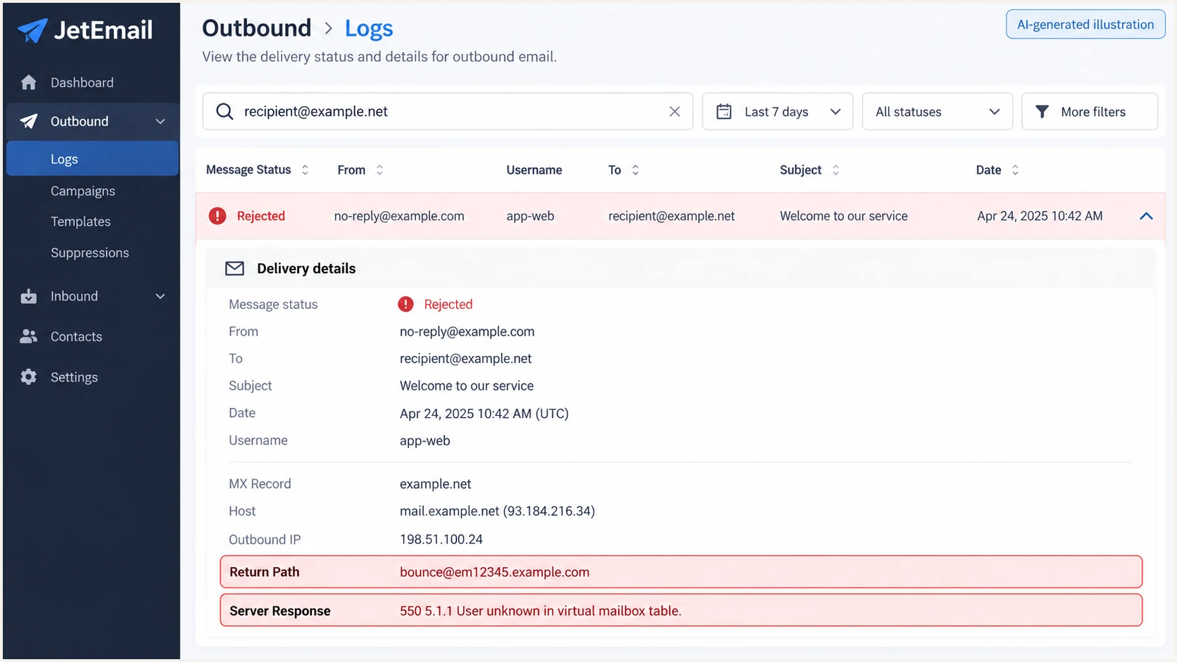Click the Delivery details envelope icon
Viewport: 1177px width, 662px height.
234,269
